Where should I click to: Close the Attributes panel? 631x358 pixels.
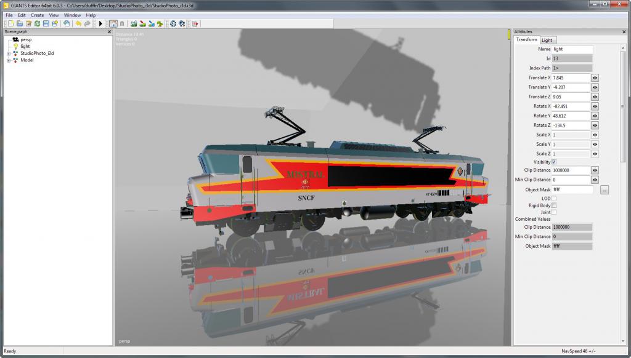pos(624,32)
